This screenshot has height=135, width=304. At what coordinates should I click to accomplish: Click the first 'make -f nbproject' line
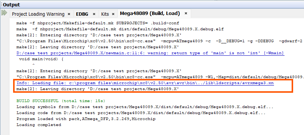(x=98, y=23)
